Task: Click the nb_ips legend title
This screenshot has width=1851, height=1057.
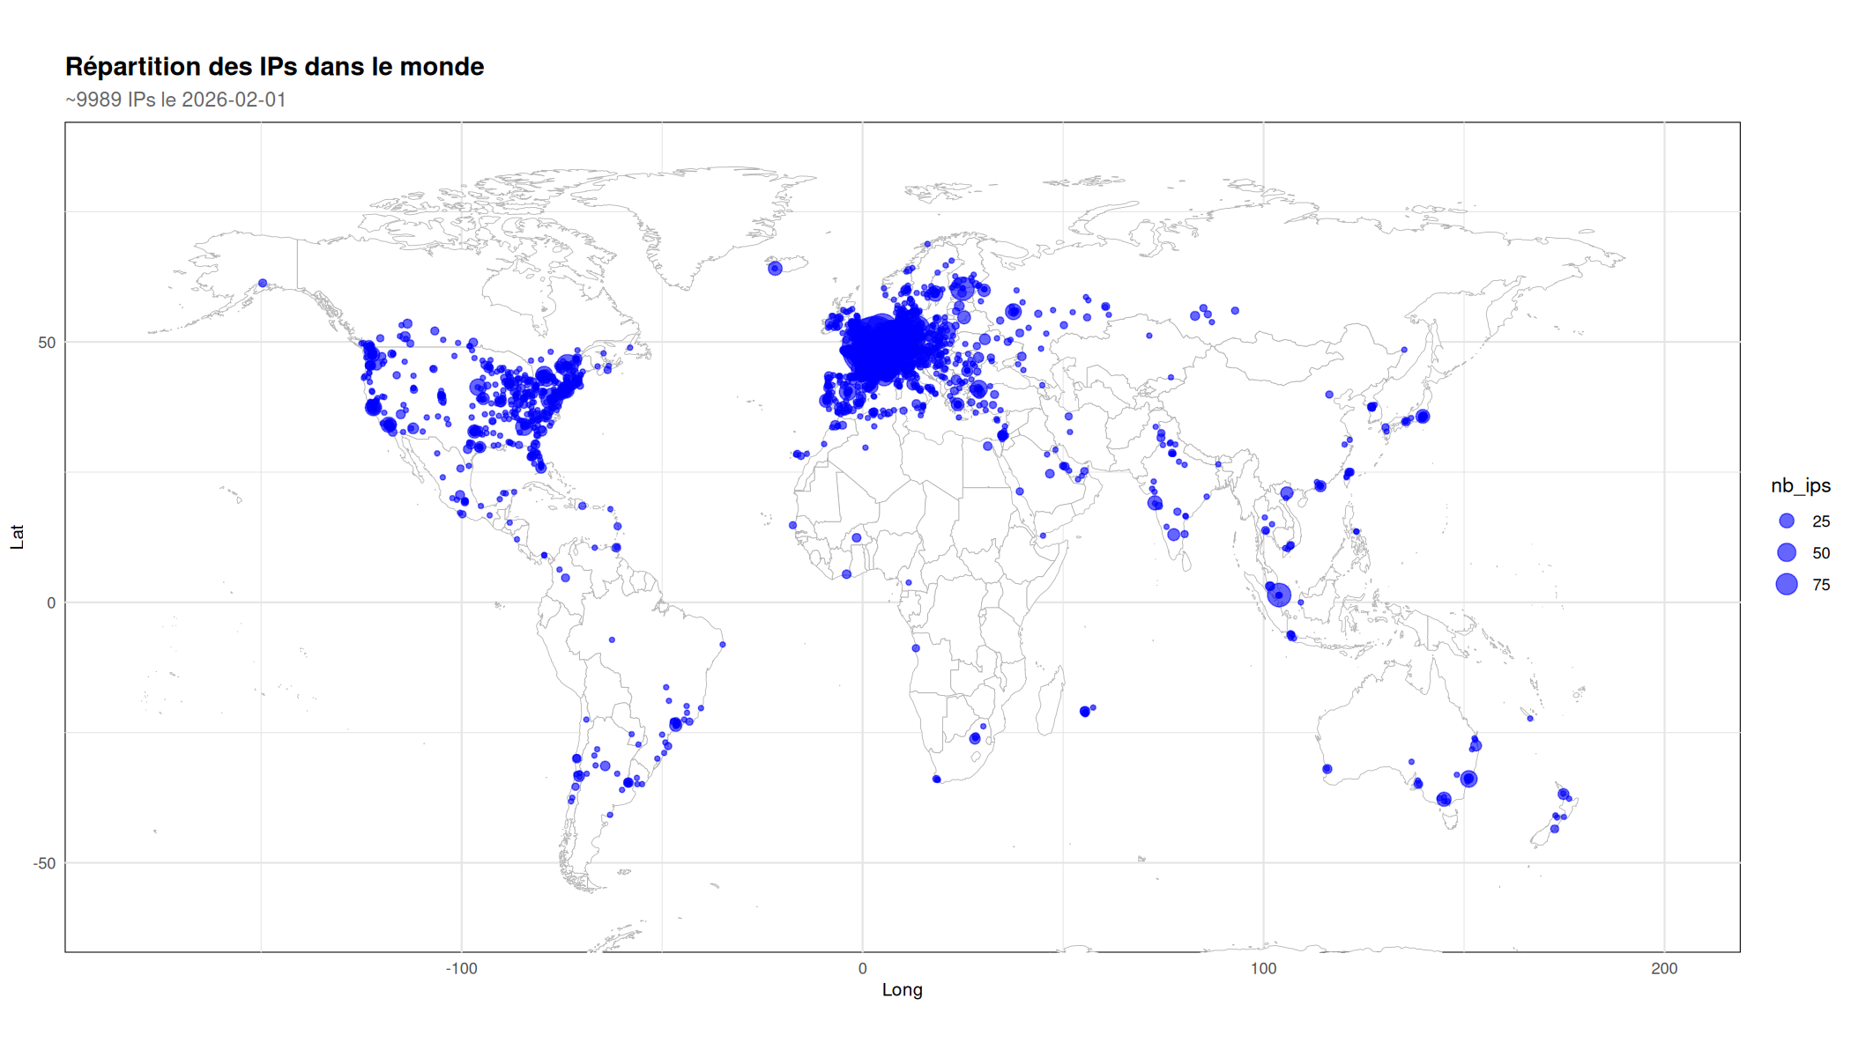Action: click(x=1800, y=486)
